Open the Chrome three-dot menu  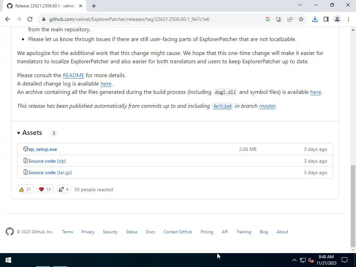(x=348, y=19)
